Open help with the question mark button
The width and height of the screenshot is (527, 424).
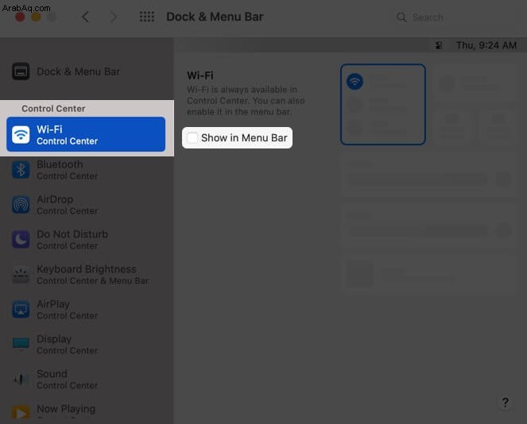point(506,403)
